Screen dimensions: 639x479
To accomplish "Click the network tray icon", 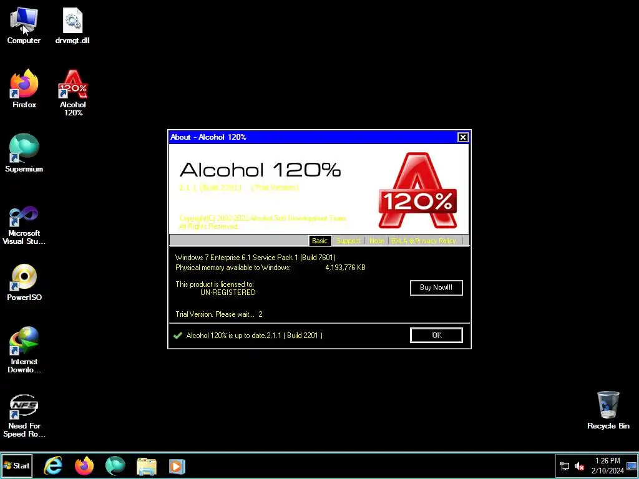I will coord(565,467).
